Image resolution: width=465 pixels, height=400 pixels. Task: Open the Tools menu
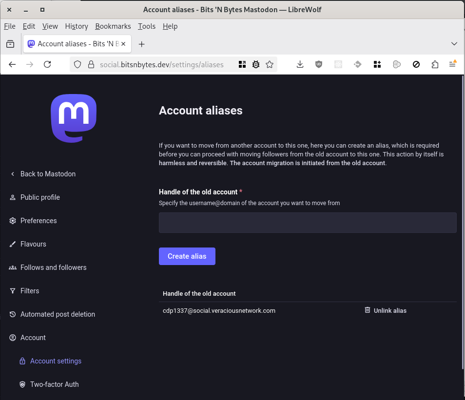pos(146,26)
